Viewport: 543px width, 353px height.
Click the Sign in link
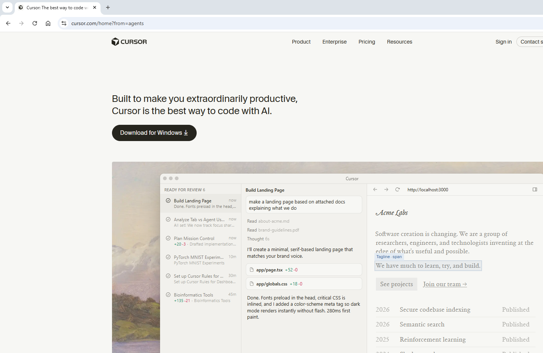pyautogui.click(x=503, y=42)
